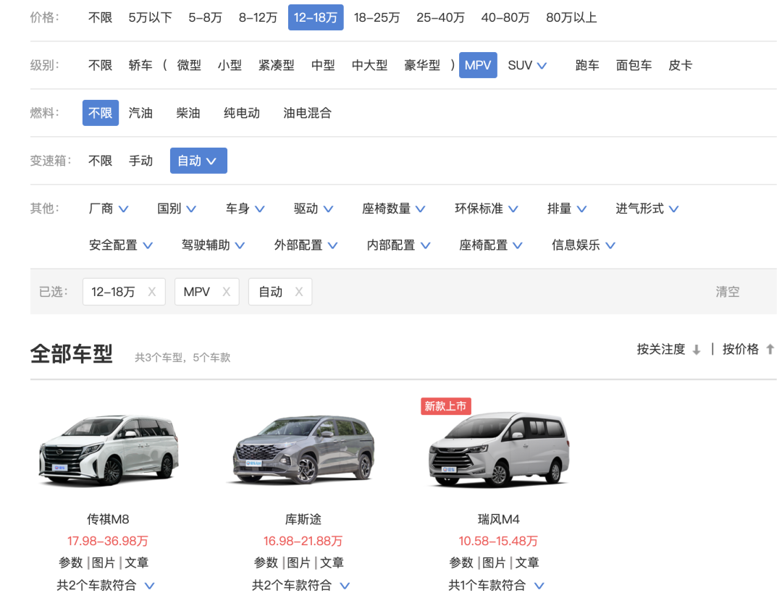This screenshot has width=782, height=606.
Task: Sort results by 按价格 ascending
Action: tap(748, 349)
